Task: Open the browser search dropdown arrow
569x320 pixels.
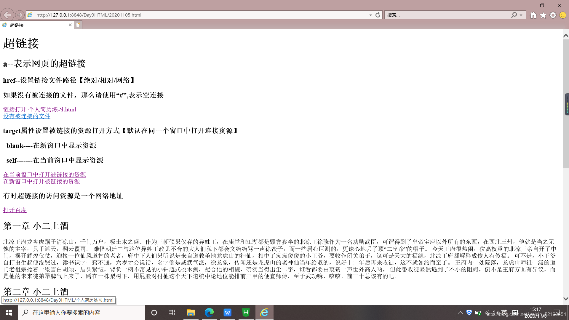Action: tap(521, 15)
